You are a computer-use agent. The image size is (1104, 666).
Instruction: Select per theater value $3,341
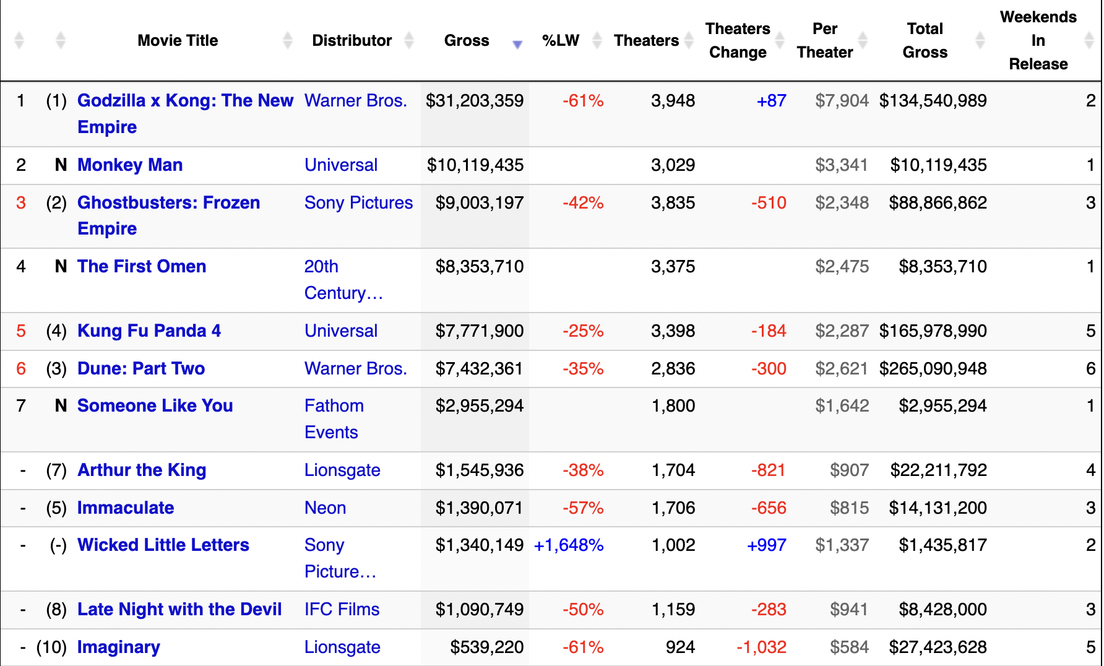[842, 165]
